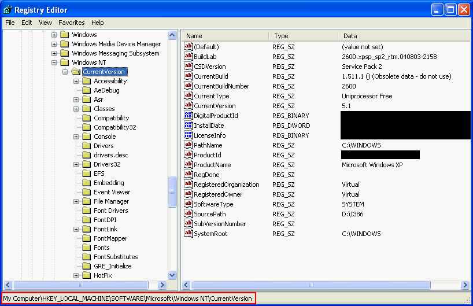473x306 pixels.
Task: Sort values by the Name column header
Action: 225,36
